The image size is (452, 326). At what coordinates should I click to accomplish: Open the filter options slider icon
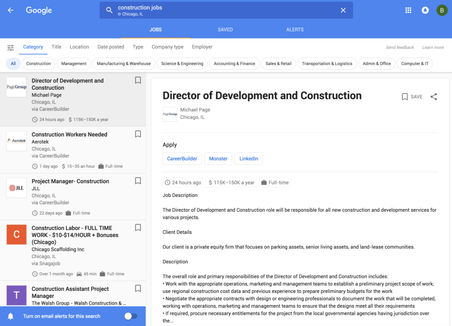coord(11,47)
